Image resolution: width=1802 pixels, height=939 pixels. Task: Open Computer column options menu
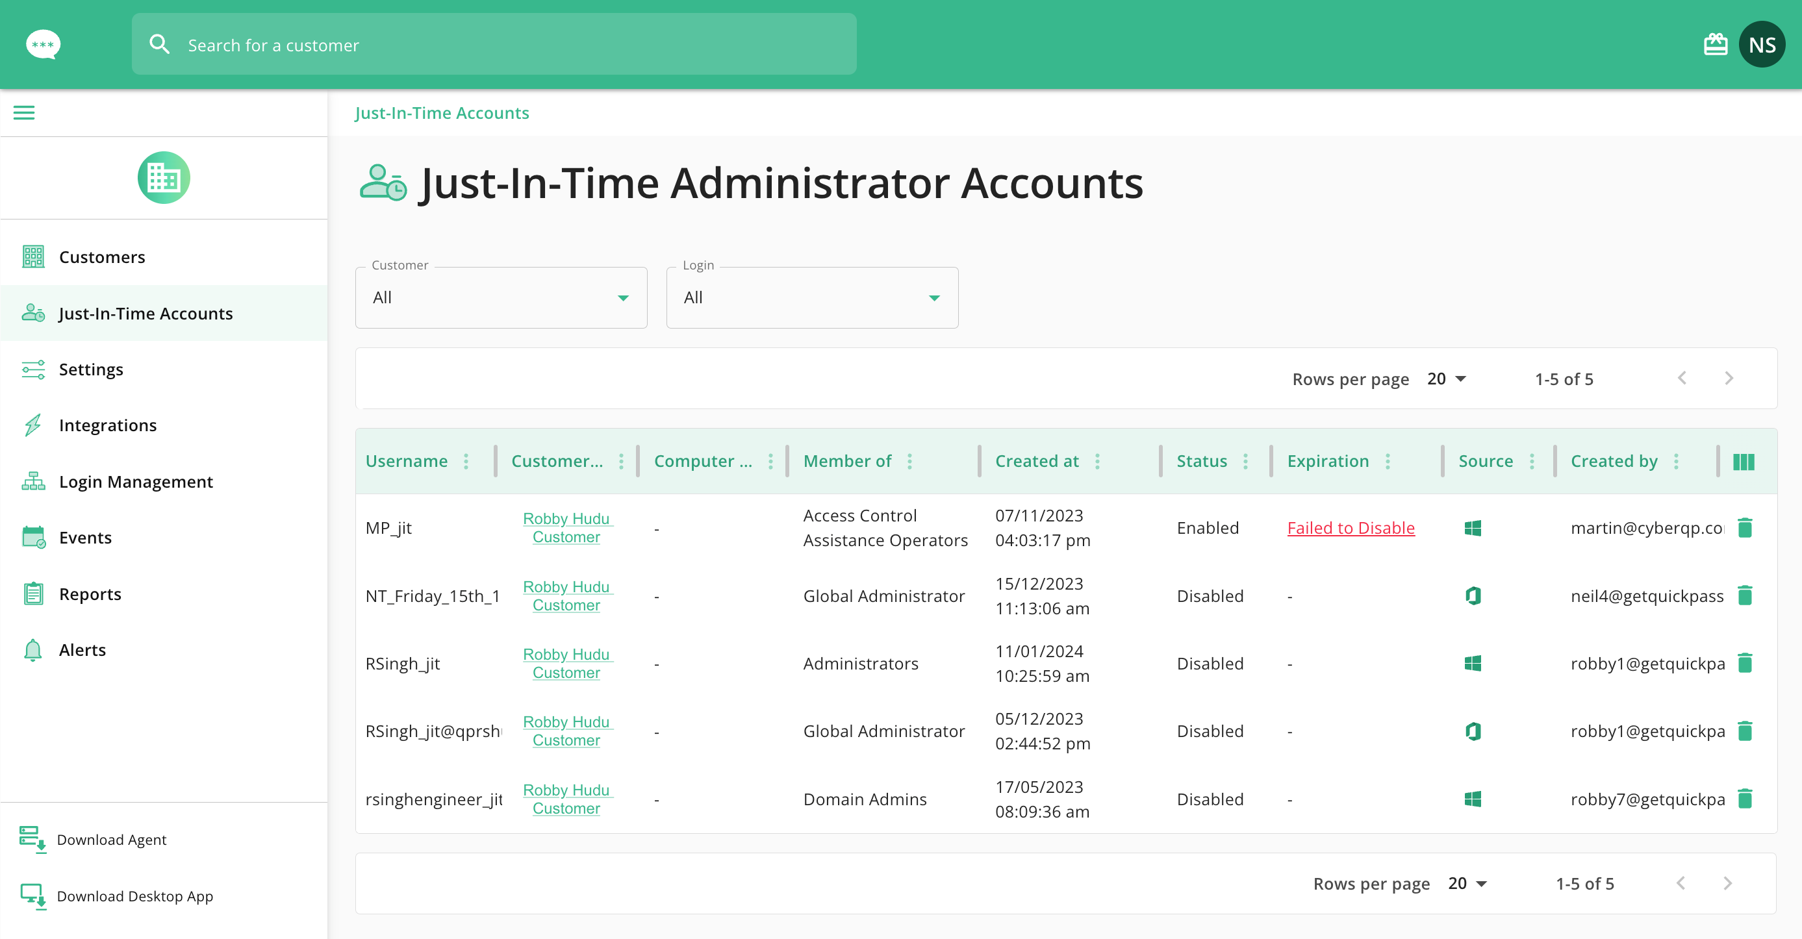(x=770, y=462)
